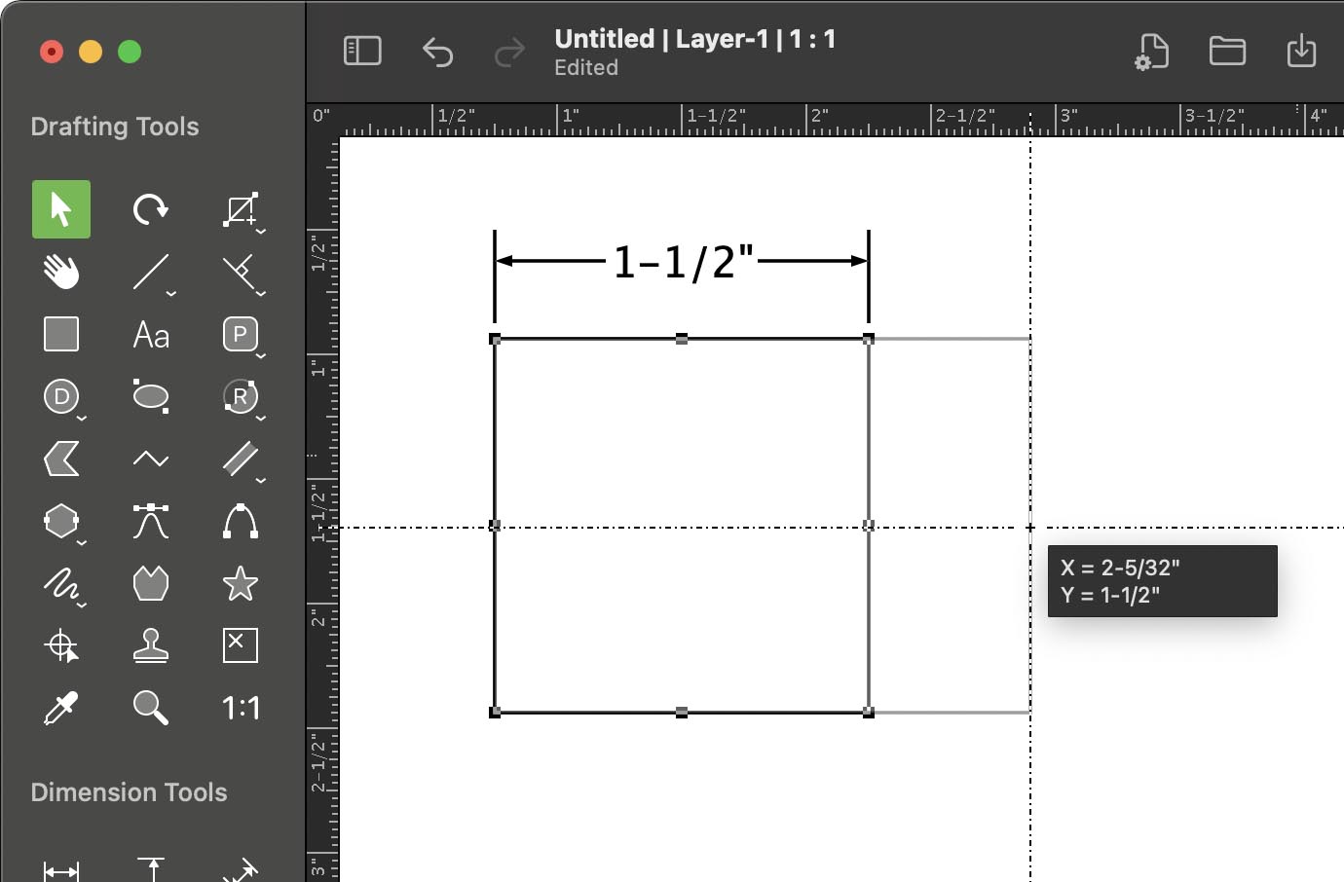The image size is (1344, 882).
Task: Click the 1-1/2" dimension label
Action: 683,262
